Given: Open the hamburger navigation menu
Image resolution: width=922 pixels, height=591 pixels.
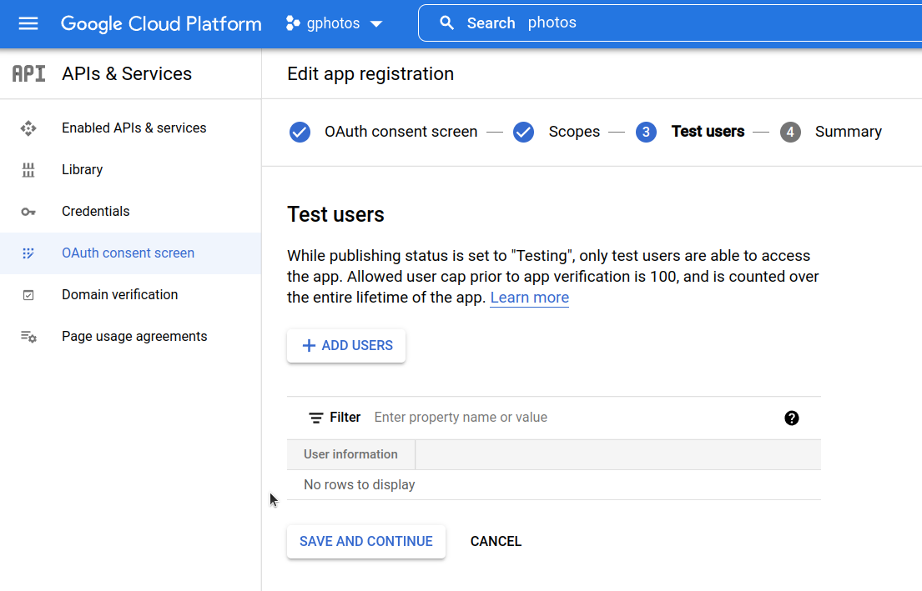Looking at the screenshot, I should click(28, 23).
